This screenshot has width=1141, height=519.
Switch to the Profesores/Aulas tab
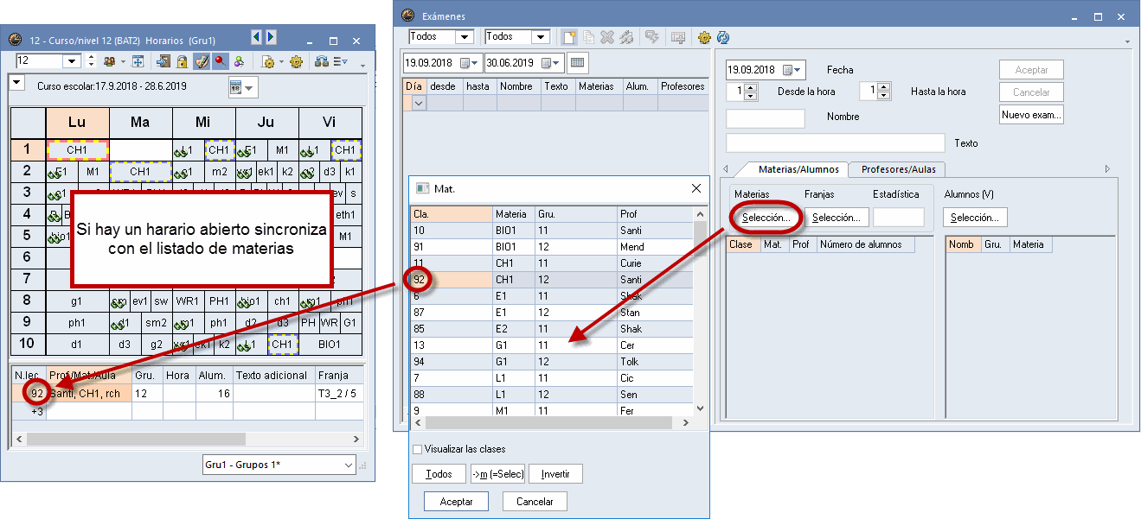point(898,169)
